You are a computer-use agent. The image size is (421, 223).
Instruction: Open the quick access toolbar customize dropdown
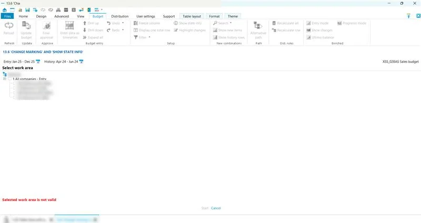click(x=102, y=9)
